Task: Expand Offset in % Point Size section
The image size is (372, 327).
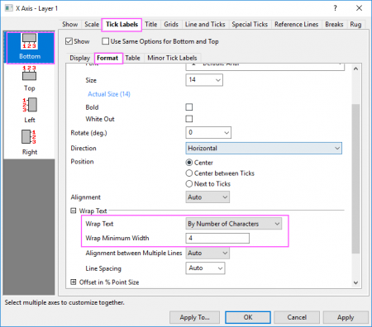Action: [x=74, y=282]
